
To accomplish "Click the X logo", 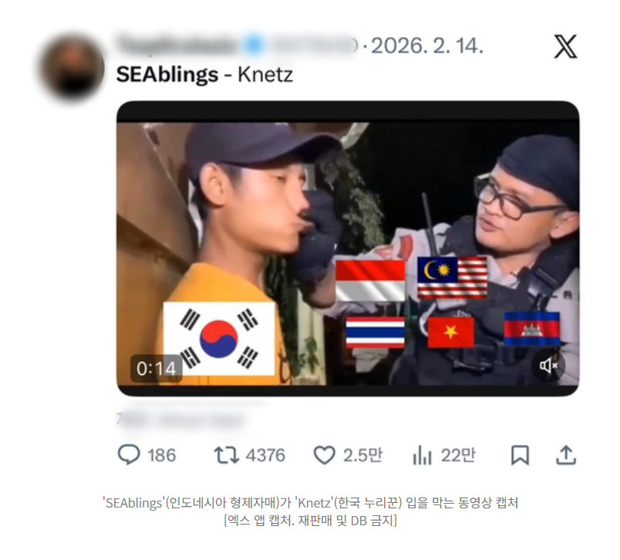I will pos(565,46).
